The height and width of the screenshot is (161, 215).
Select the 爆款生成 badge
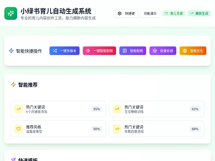[199, 13]
